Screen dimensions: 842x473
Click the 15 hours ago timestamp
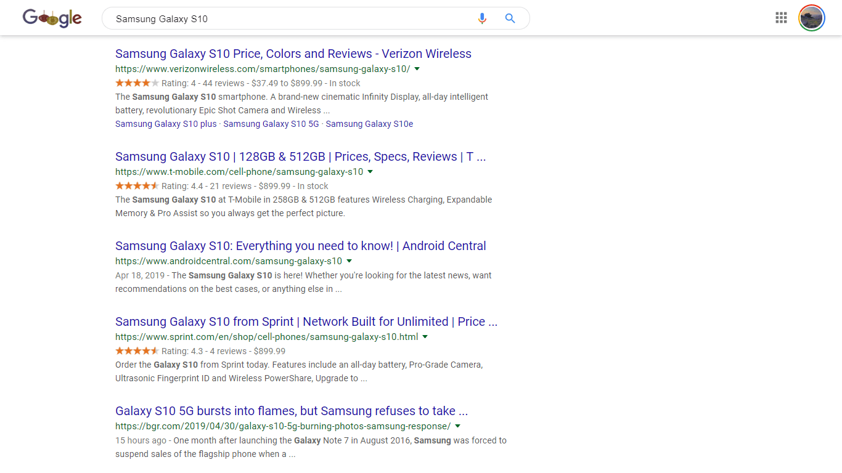click(141, 440)
